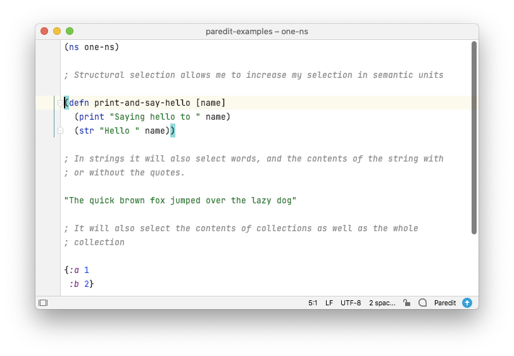Open the Paredit mode selector
Viewport: 514px width, 356px height.
(x=445, y=303)
